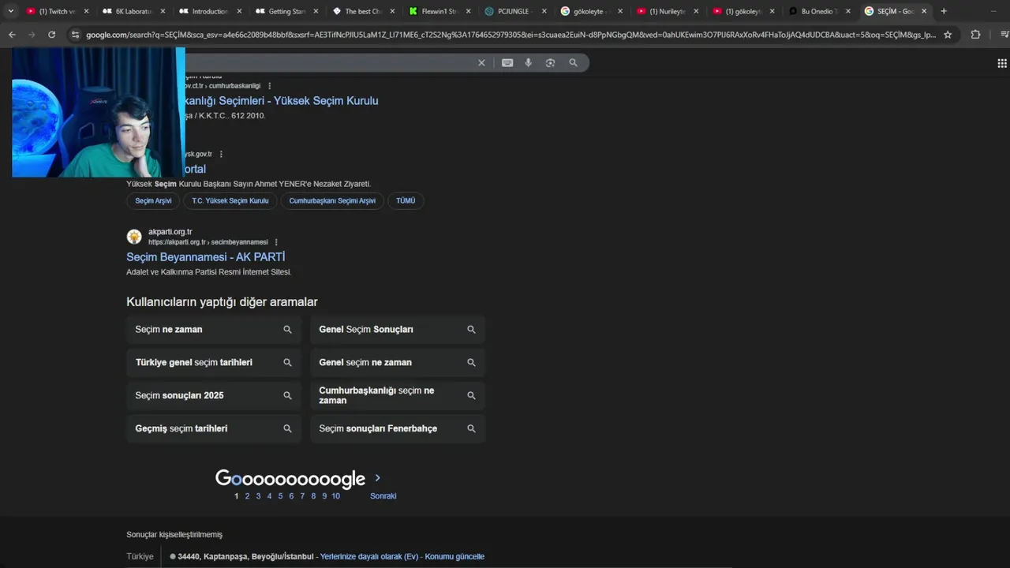Clear the search box with the X icon
The width and height of the screenshot is (1010, 568).
coord(481,63)
